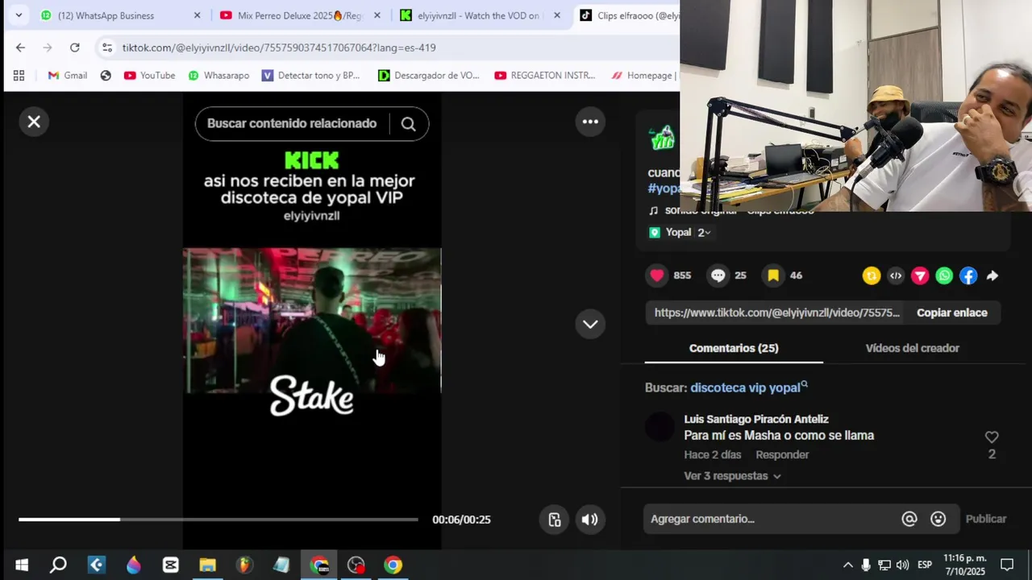Select the Clips elfraooo TikTok tab

[x=629, y=15]
